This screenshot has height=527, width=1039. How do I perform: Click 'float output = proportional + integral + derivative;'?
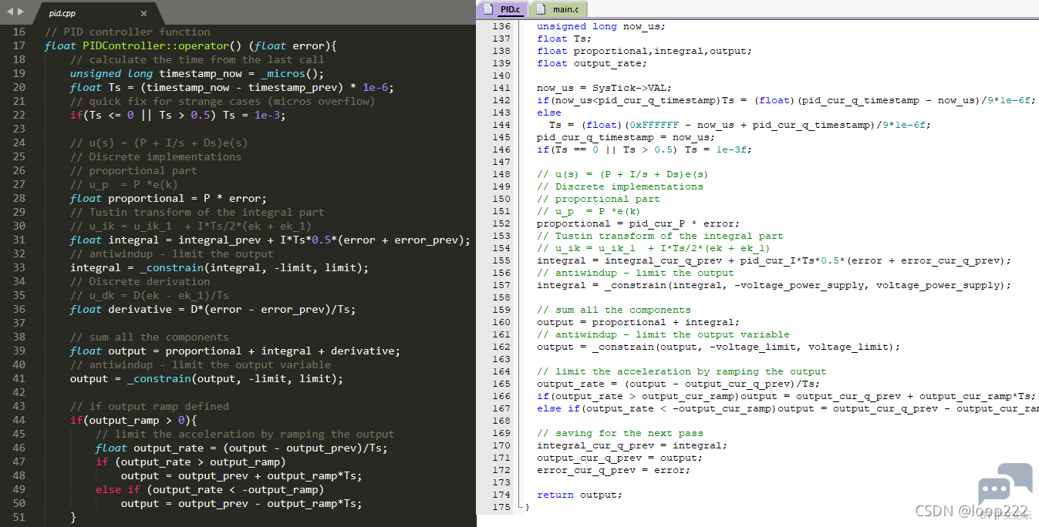[235, 351]
